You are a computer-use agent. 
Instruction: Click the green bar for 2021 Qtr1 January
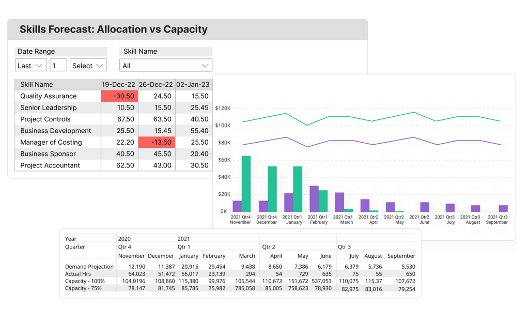[298, 189]
